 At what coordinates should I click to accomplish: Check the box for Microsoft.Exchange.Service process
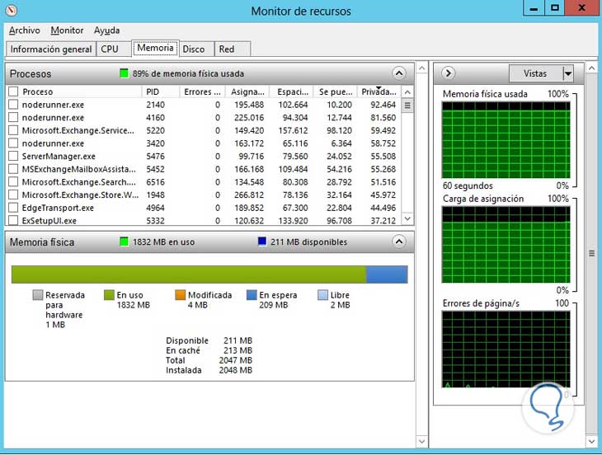[x=13, y=130]
